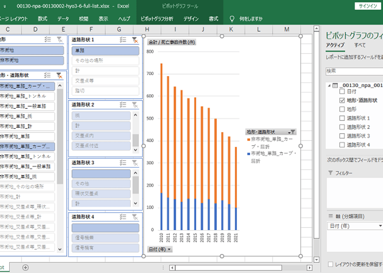Select 市街地 in the 地形 slicer
The image size is (383, 273).
(x=32, y=50)
